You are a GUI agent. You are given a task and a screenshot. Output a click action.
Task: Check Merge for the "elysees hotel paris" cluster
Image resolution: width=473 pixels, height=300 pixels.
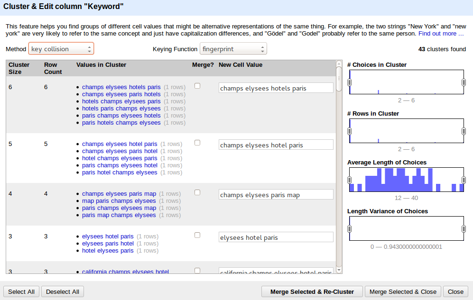point(197,235)
